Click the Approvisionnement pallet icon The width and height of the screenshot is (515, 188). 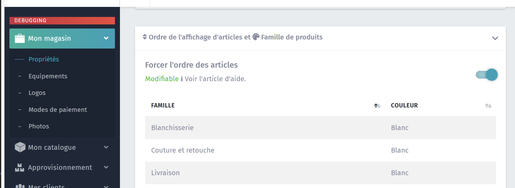(x=19, y=168)
